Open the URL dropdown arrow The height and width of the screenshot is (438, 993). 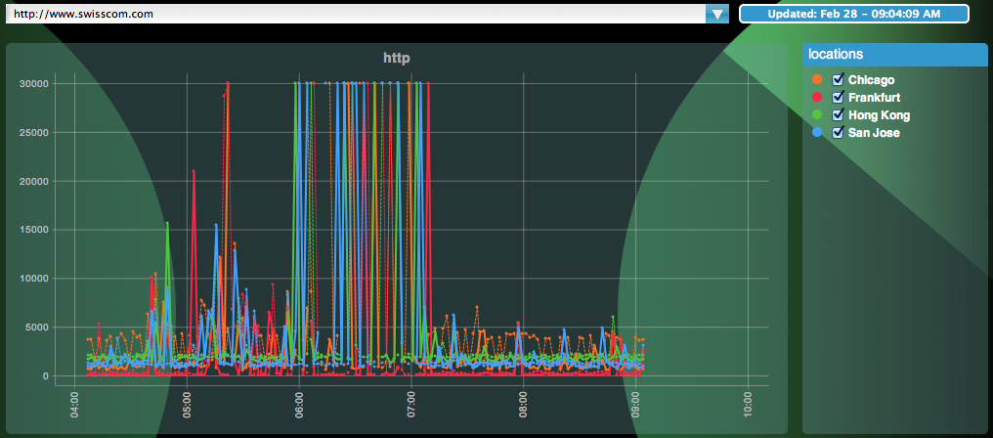[x=716, y=14]
